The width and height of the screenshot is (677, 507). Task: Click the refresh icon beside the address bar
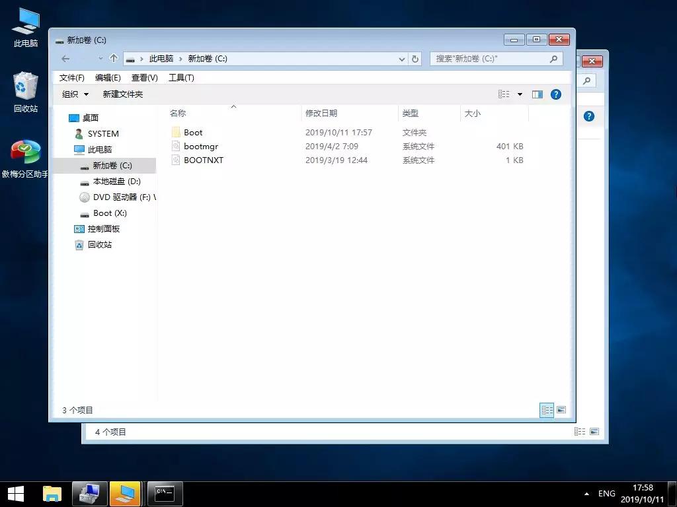click(416, 59)
